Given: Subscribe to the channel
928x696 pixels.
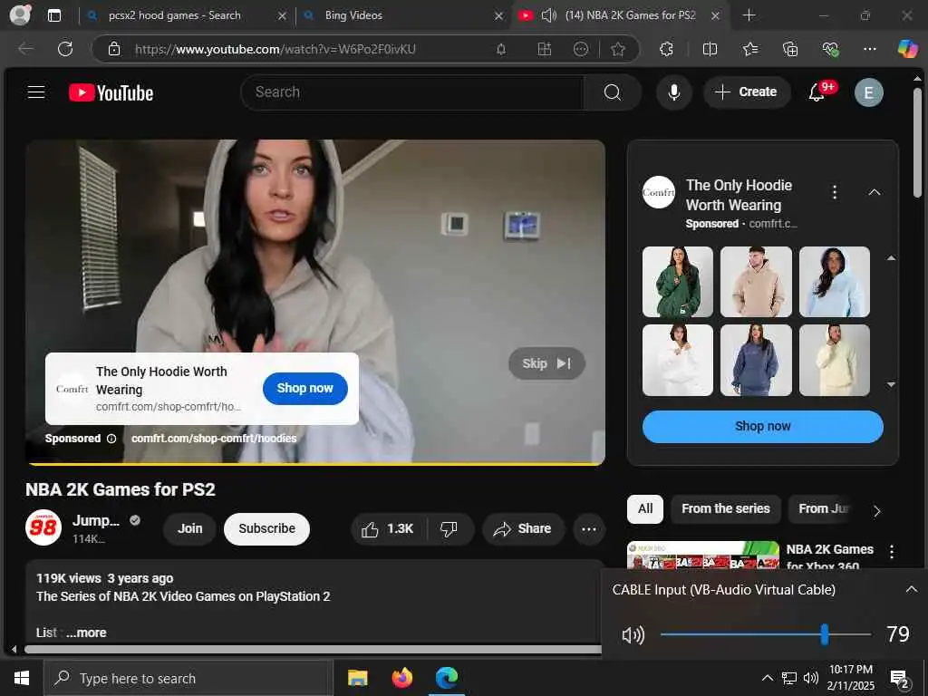Looking at the screenshot, I should click(x=266, y=529).
